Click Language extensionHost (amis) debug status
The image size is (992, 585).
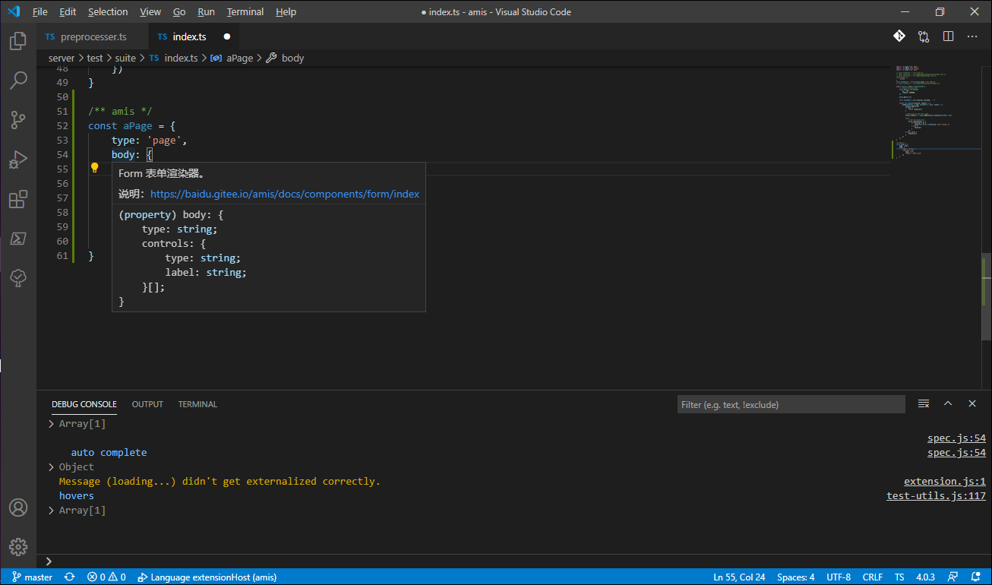pyautogui.click(x=207, y=577)
